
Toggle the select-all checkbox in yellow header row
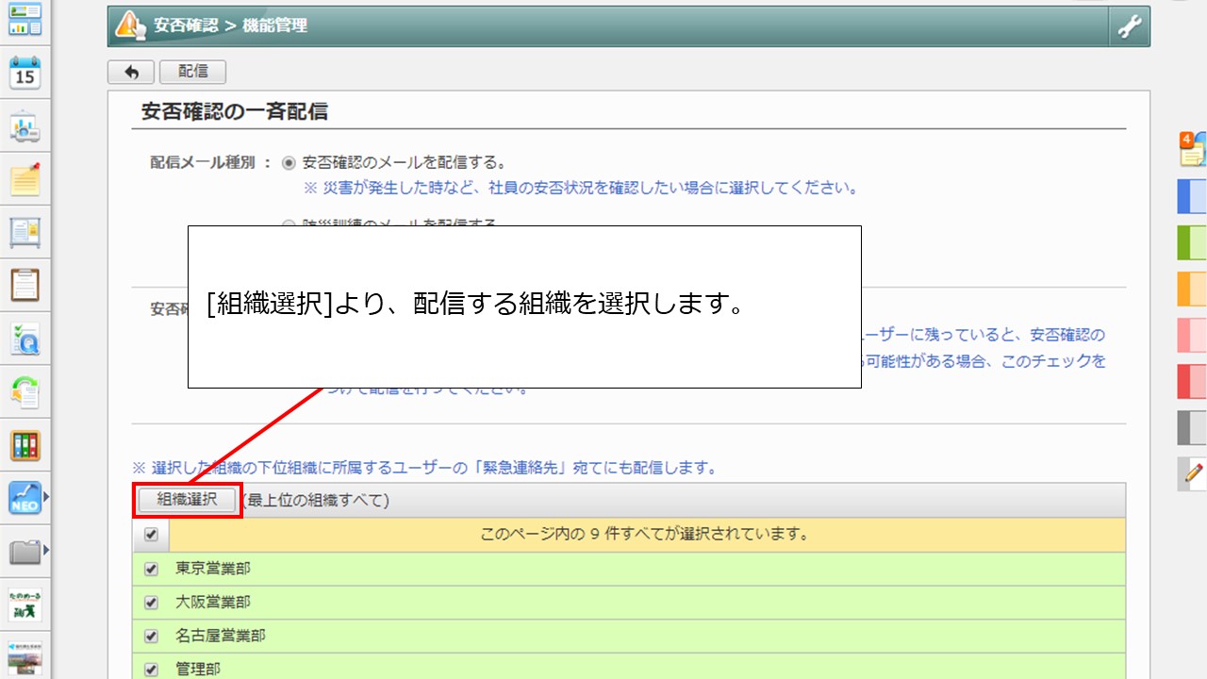pyautogui.click(x=151, y=535)
